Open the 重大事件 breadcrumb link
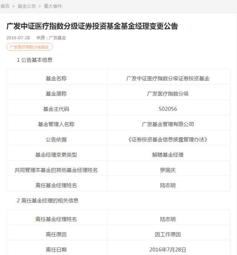 [x=53, y=6]
